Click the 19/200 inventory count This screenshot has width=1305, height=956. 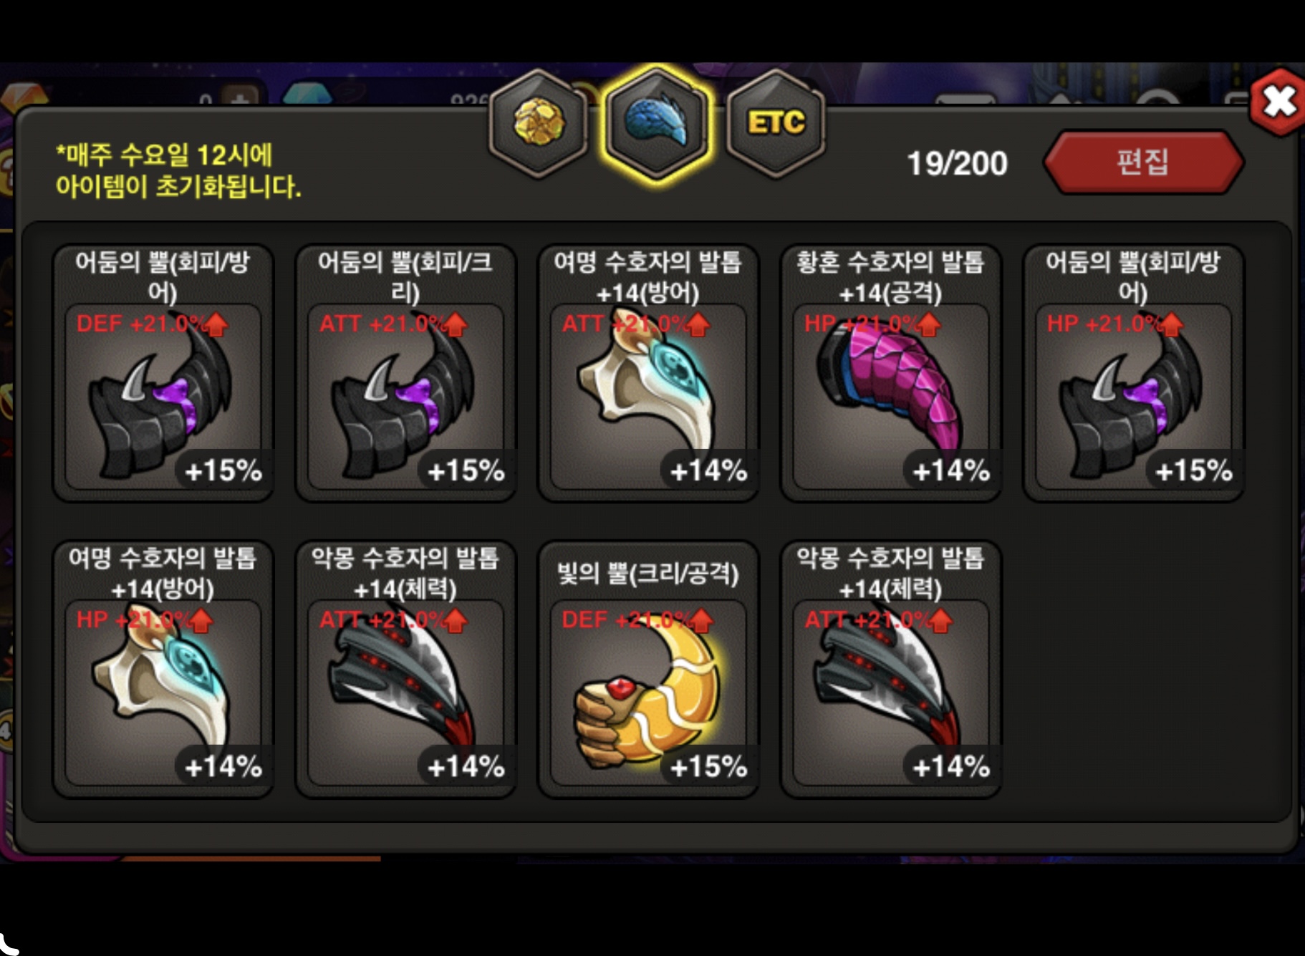pos(957,163)
